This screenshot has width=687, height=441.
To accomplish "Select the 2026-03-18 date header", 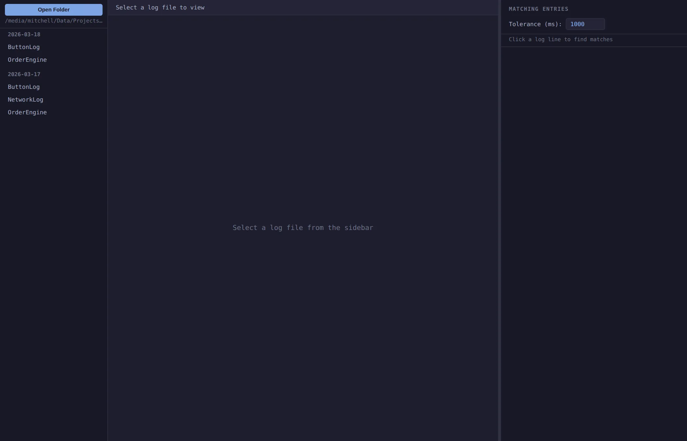I will pos(24,34).
